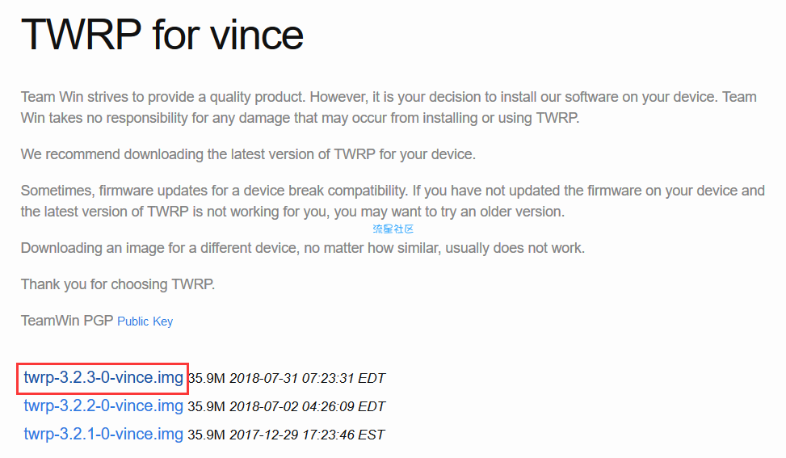Open the twrp-3.2.3-0-vince.img download link
786x458 pixels.
click(103, 378)
